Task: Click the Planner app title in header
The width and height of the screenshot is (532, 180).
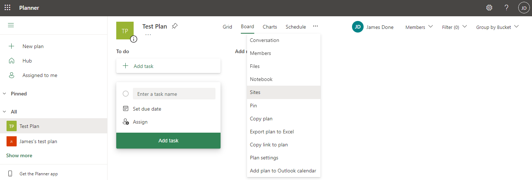Action: 29,8
